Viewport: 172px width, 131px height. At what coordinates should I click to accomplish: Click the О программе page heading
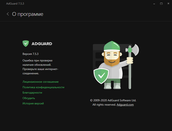[x=28, y=14]
